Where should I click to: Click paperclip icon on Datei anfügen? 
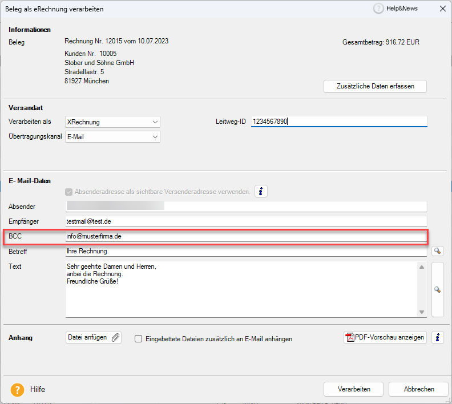115,337
